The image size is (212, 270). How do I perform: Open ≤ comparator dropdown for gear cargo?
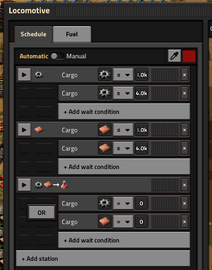(123, 75)
